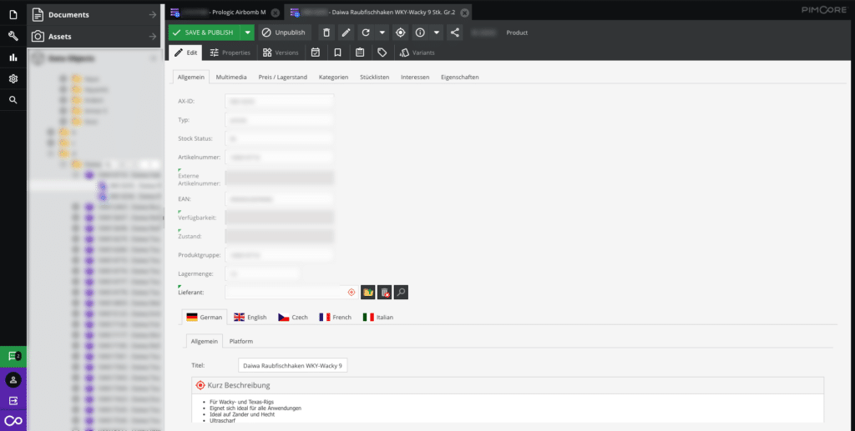Open the info dropdown arrow
This screenshot has height=431, width=855.
click(x=436, y=33)
